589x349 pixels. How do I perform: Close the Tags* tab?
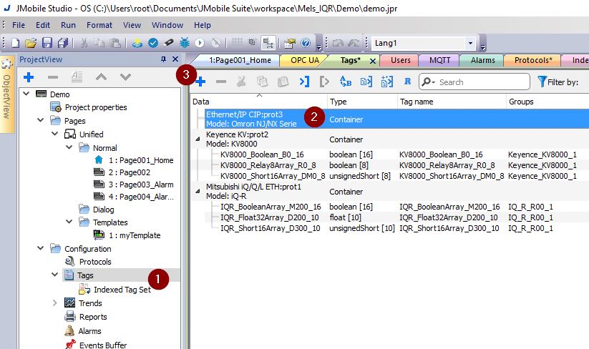point(373,61)
